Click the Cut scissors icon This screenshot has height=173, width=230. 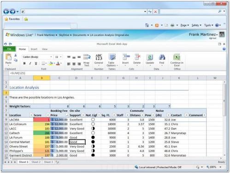[x=16, y=55]
